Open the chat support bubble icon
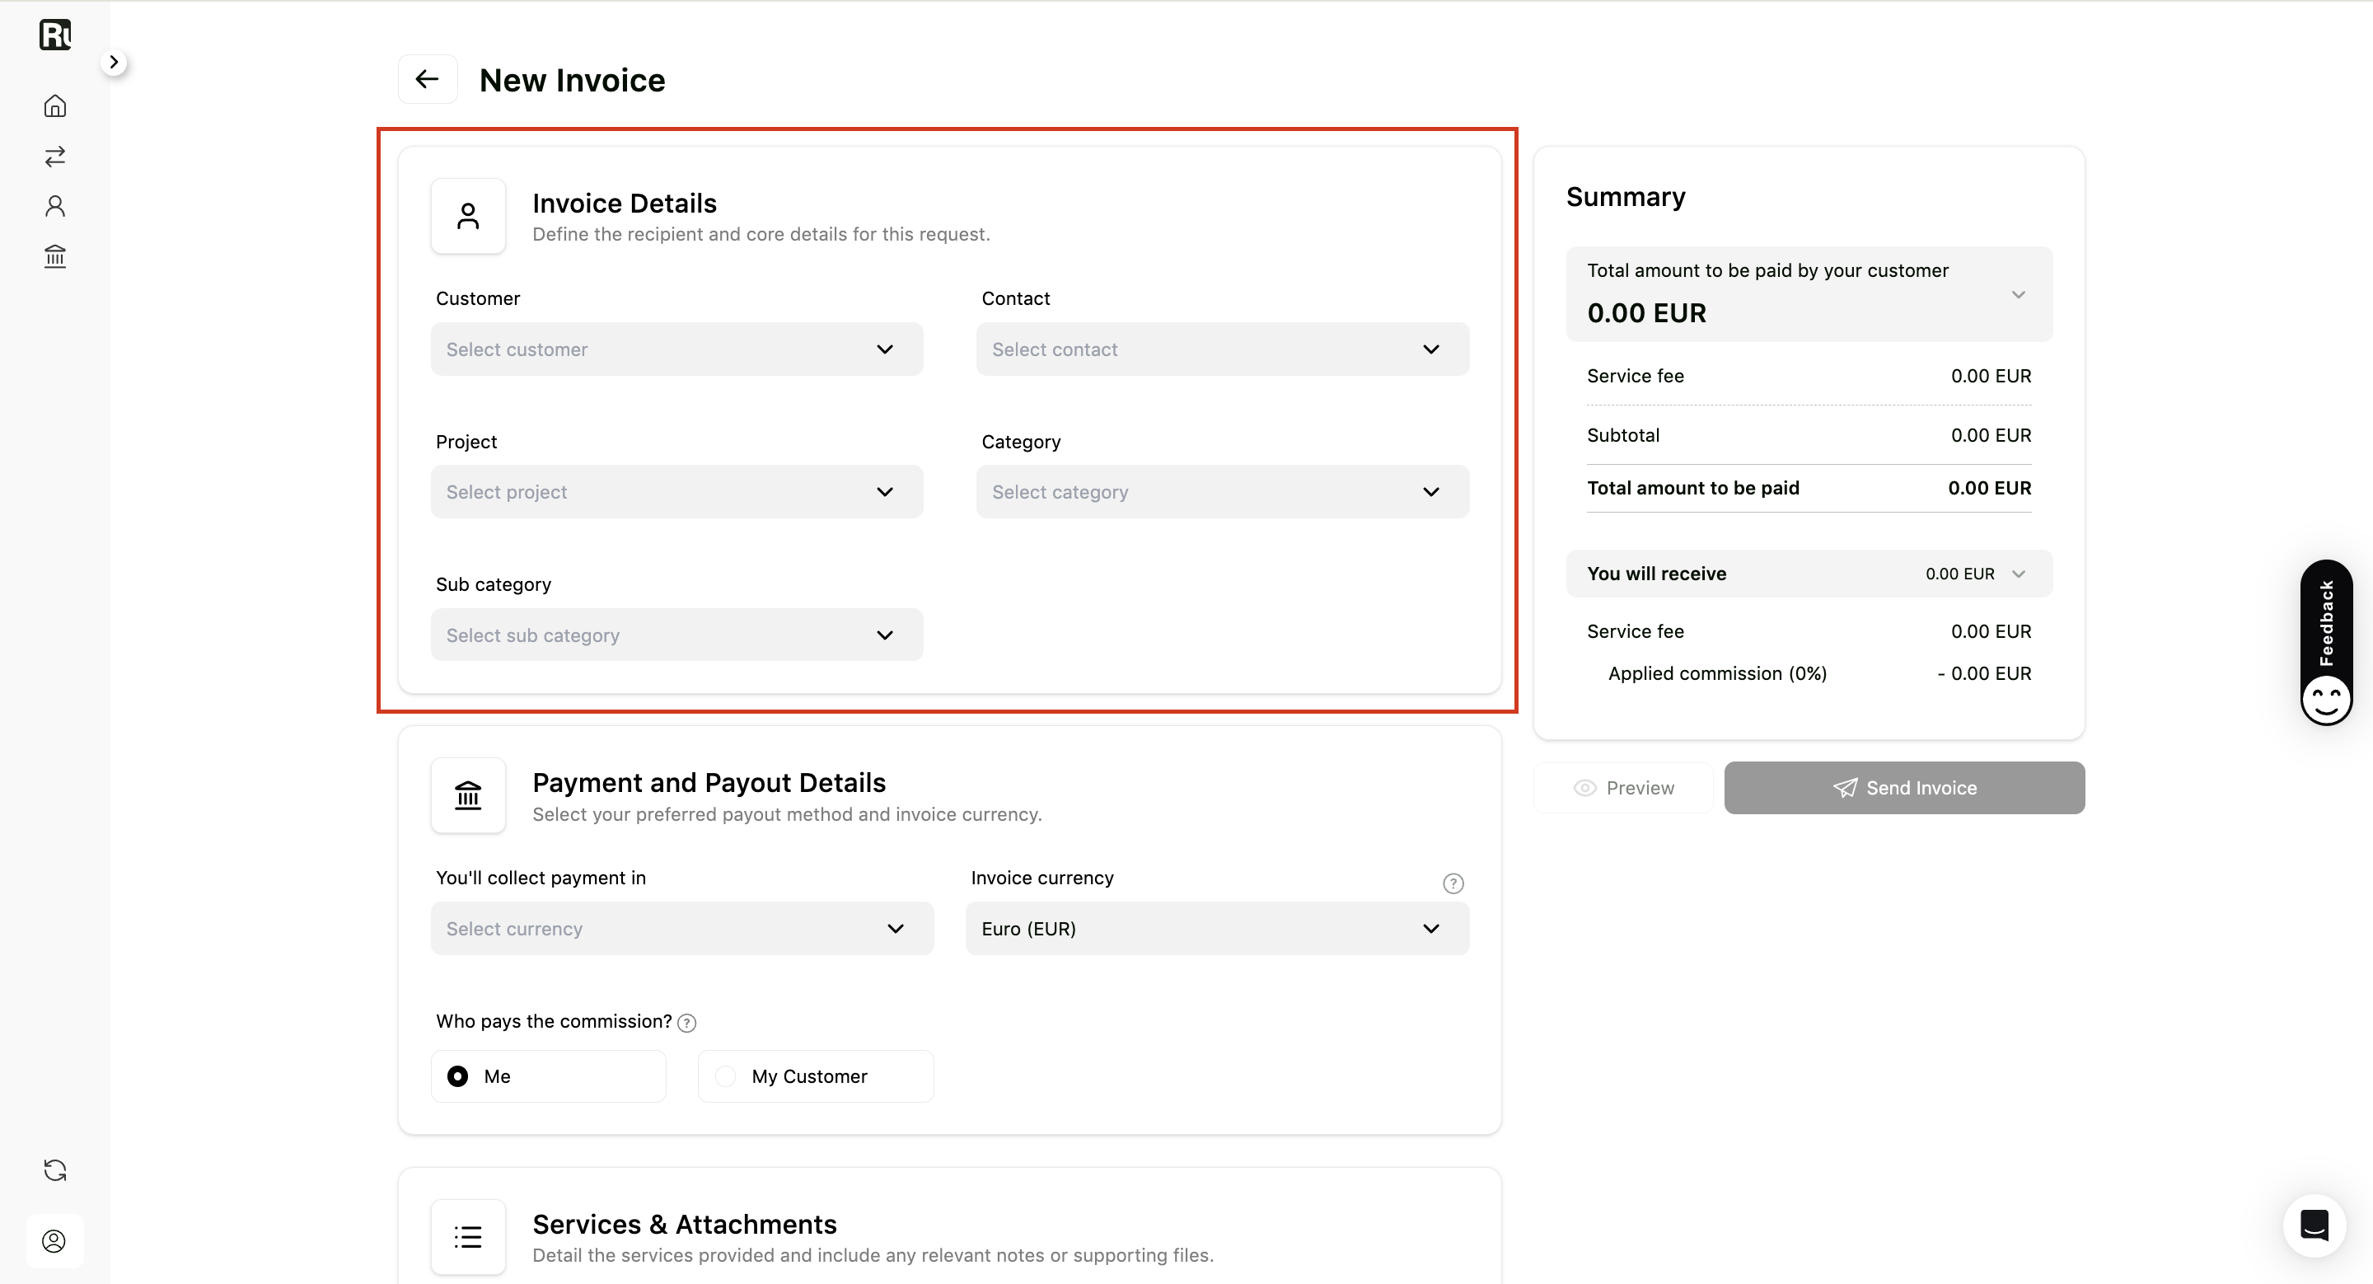This screenshot has height=1284, width=2373. pos(2314,1225)
